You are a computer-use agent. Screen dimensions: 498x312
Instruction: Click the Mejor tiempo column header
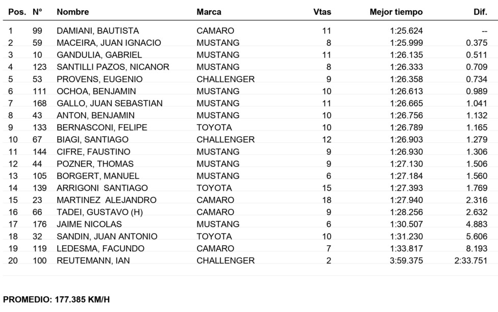pyautogui.click(x=396, y=12)
